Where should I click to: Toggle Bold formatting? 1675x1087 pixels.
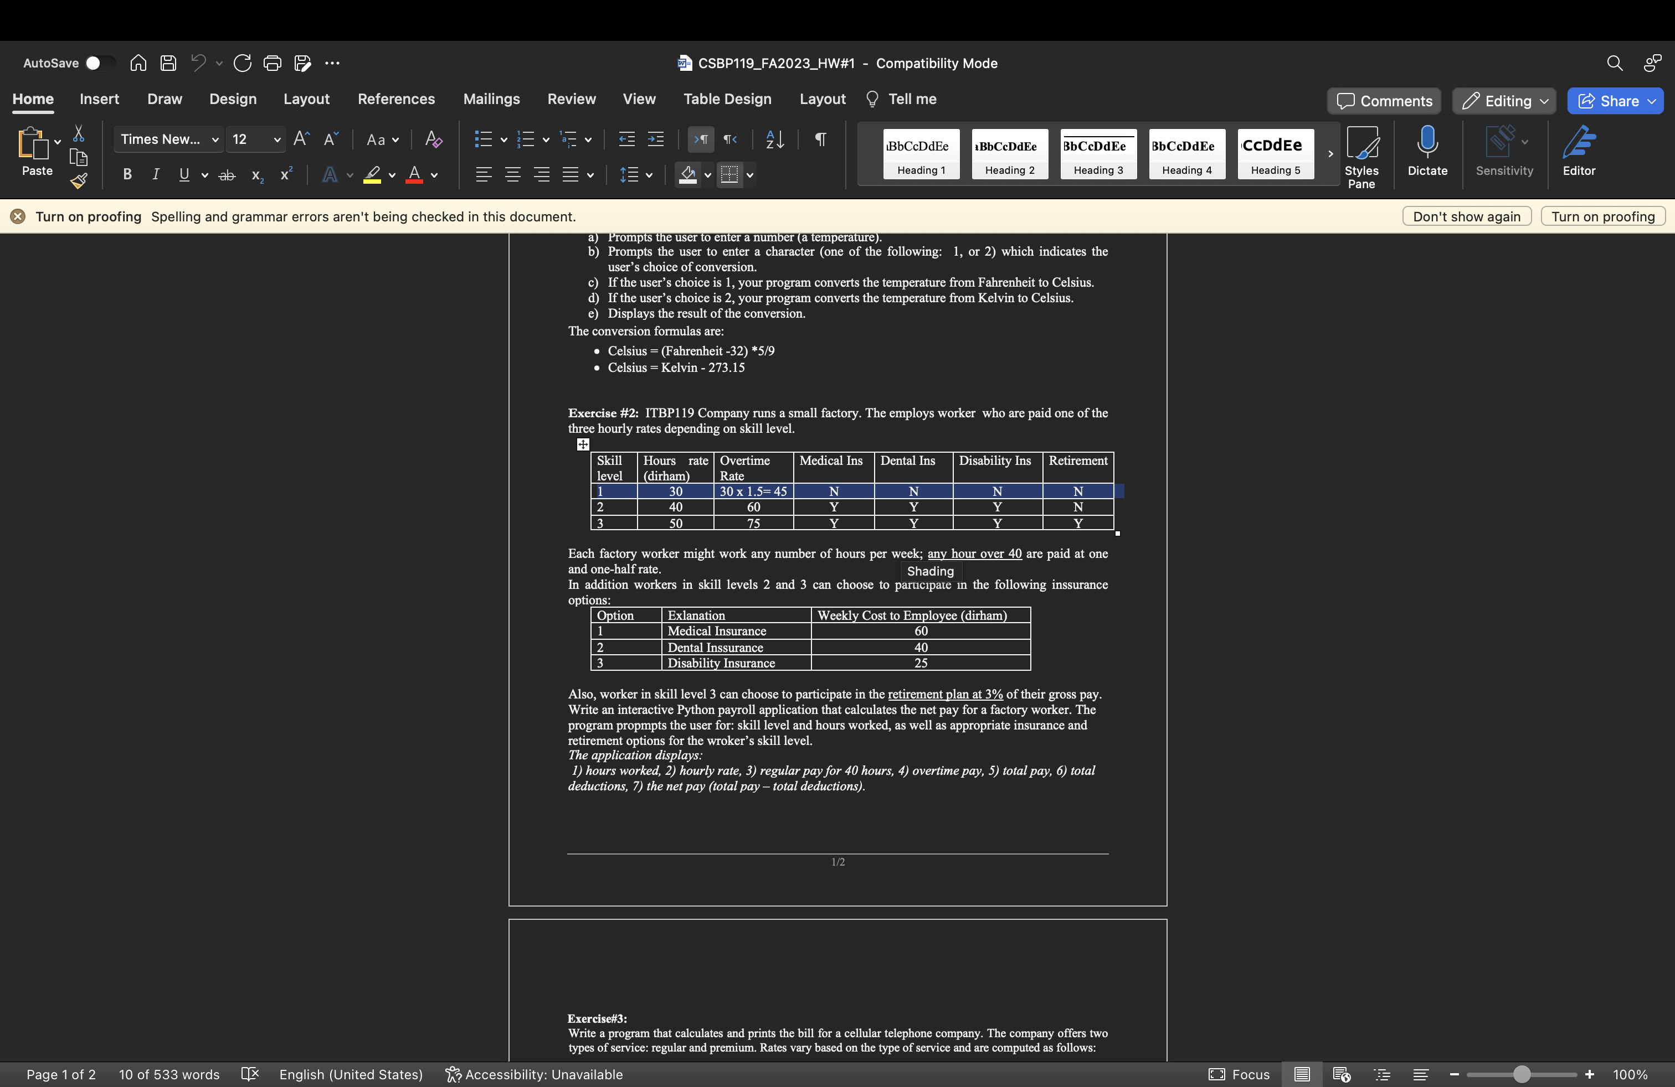[127, 175]
